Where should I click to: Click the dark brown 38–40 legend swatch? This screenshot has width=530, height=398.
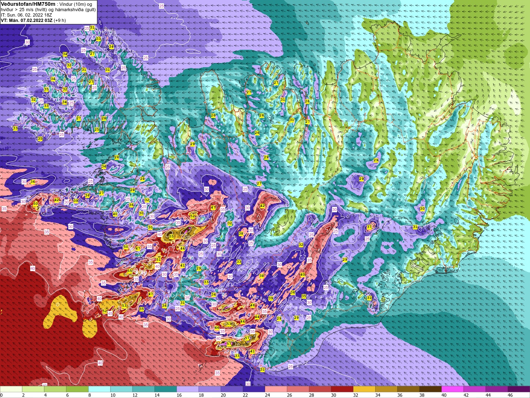[431, 389]
